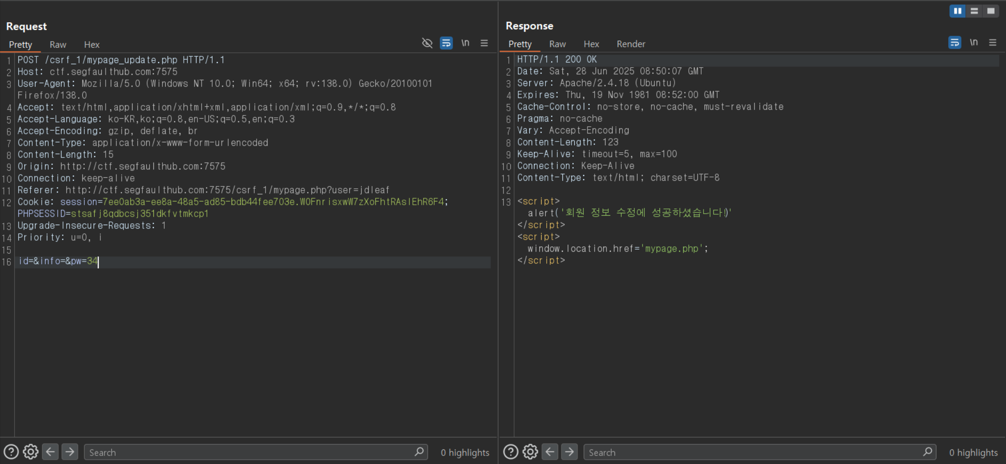The image size is (1006, 464).
Task: Open help icon under the Response panel
Action: coord(510,452)
